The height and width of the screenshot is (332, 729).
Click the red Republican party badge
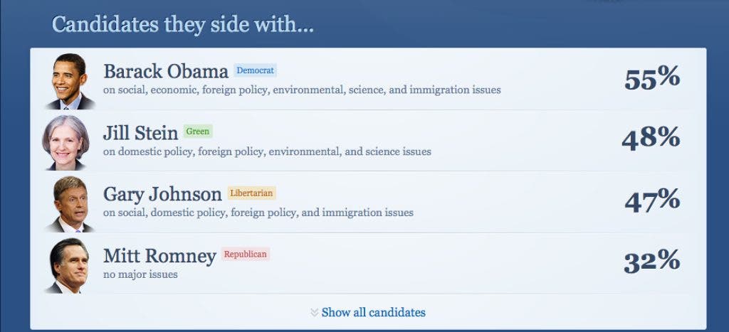pyautogui.click(x=246, y=254)
